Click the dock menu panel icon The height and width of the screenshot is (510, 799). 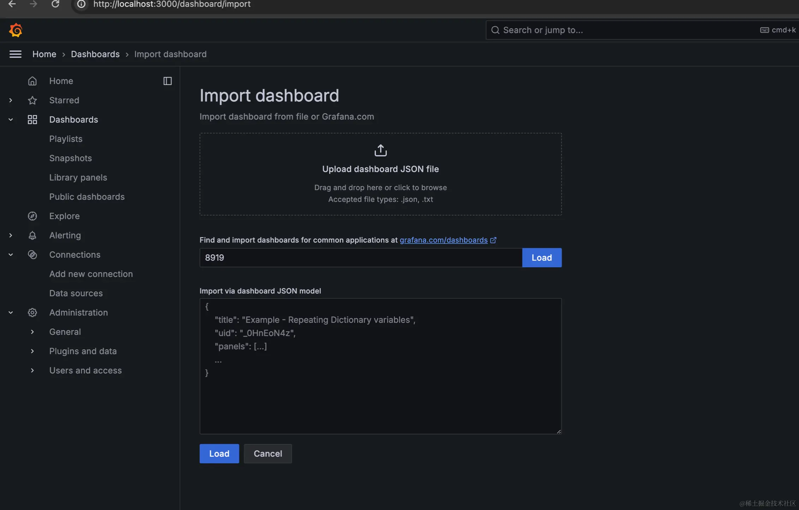pos(167,81)
